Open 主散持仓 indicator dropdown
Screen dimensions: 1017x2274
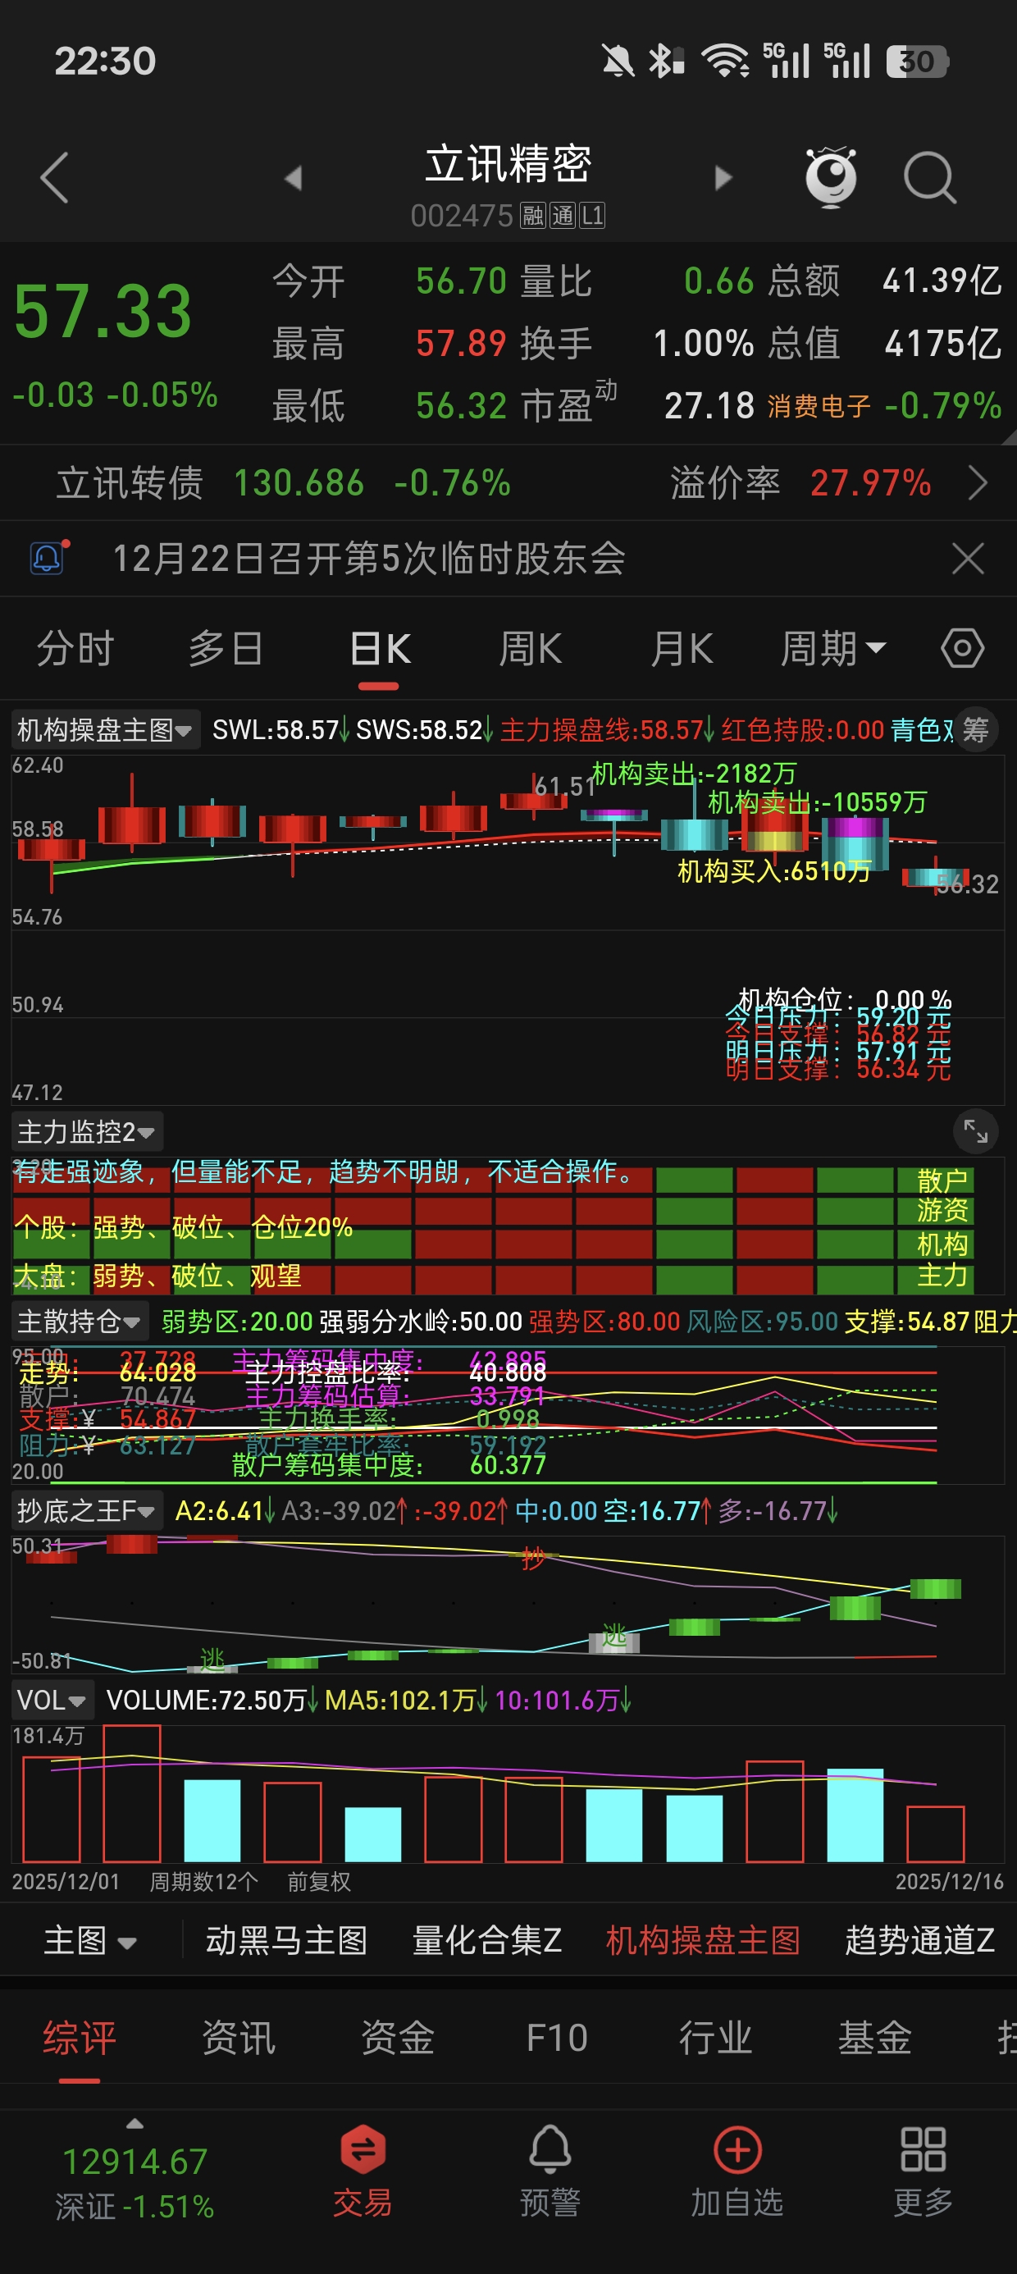(80, 1322)
